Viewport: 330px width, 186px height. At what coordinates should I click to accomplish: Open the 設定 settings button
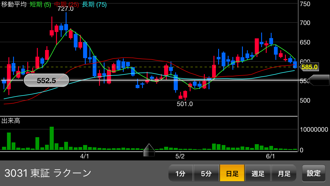(x=314, y=173)
